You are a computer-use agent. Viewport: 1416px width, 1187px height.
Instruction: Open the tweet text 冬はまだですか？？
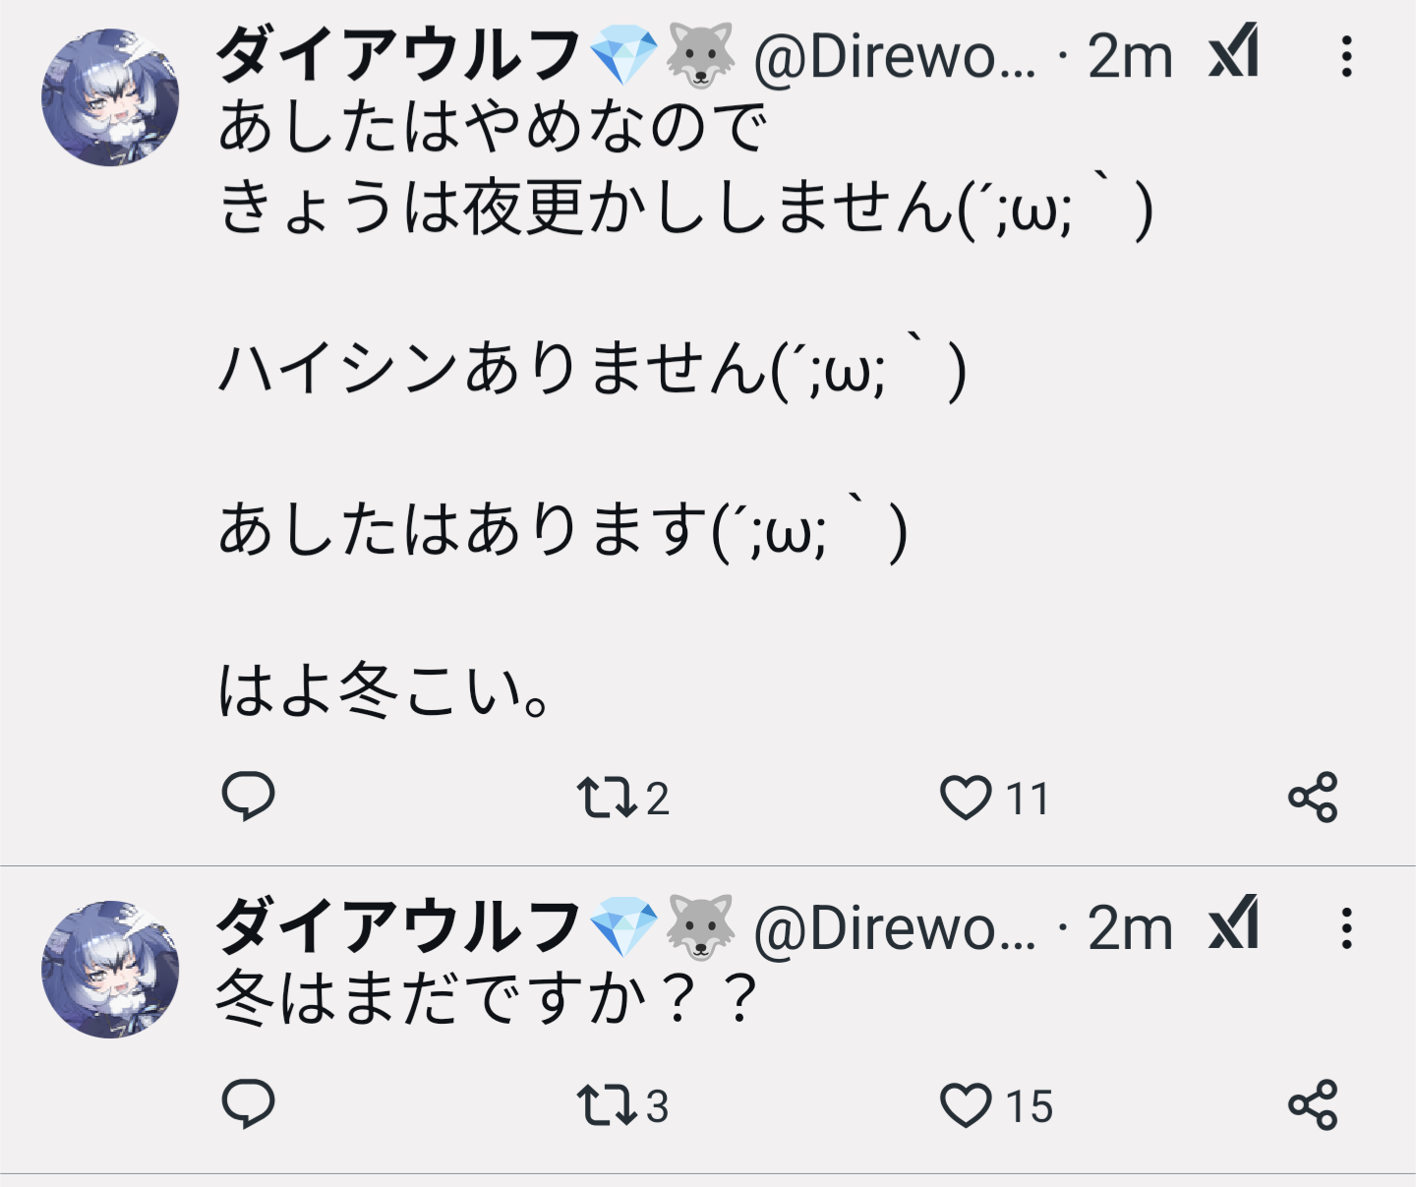488,998
